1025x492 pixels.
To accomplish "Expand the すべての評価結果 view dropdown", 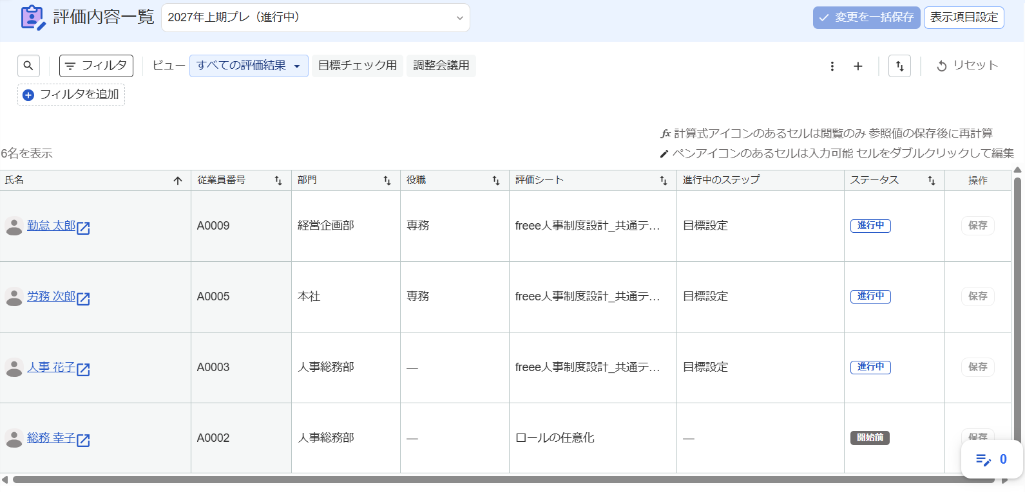I will pos(249,66).
